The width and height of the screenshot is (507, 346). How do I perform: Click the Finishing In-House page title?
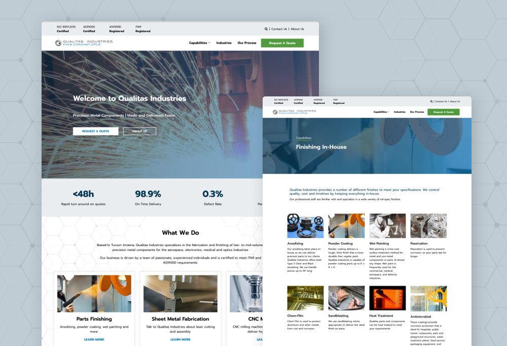[x=321, y=147]
